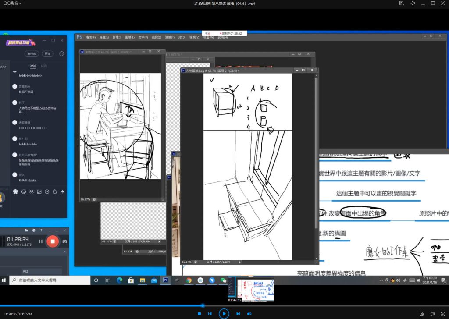Image resolution: width=449 pixels, height=319 pixels.
Task: Open the player settings sliders icon
Action: coord(433,314)
